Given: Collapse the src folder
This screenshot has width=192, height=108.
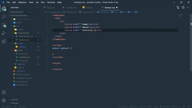Looking at the screenshot, I should (18, 26).
